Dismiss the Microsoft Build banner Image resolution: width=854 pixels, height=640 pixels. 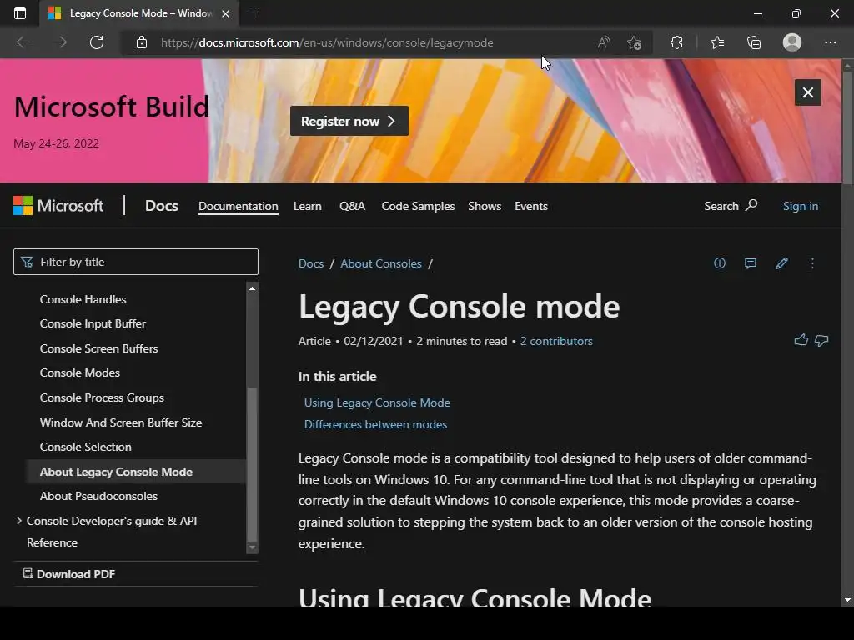807,92
